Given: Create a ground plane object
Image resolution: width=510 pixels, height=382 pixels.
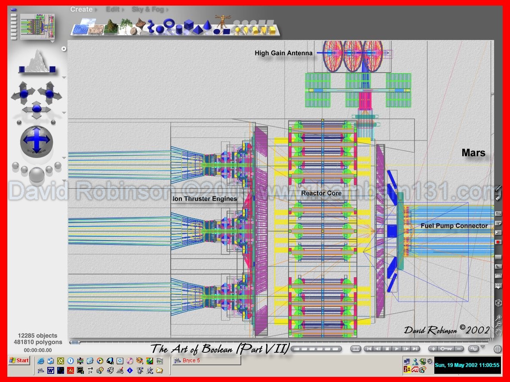Looking at the screenshot, I should pyautogui.click(x=97, y=30).
